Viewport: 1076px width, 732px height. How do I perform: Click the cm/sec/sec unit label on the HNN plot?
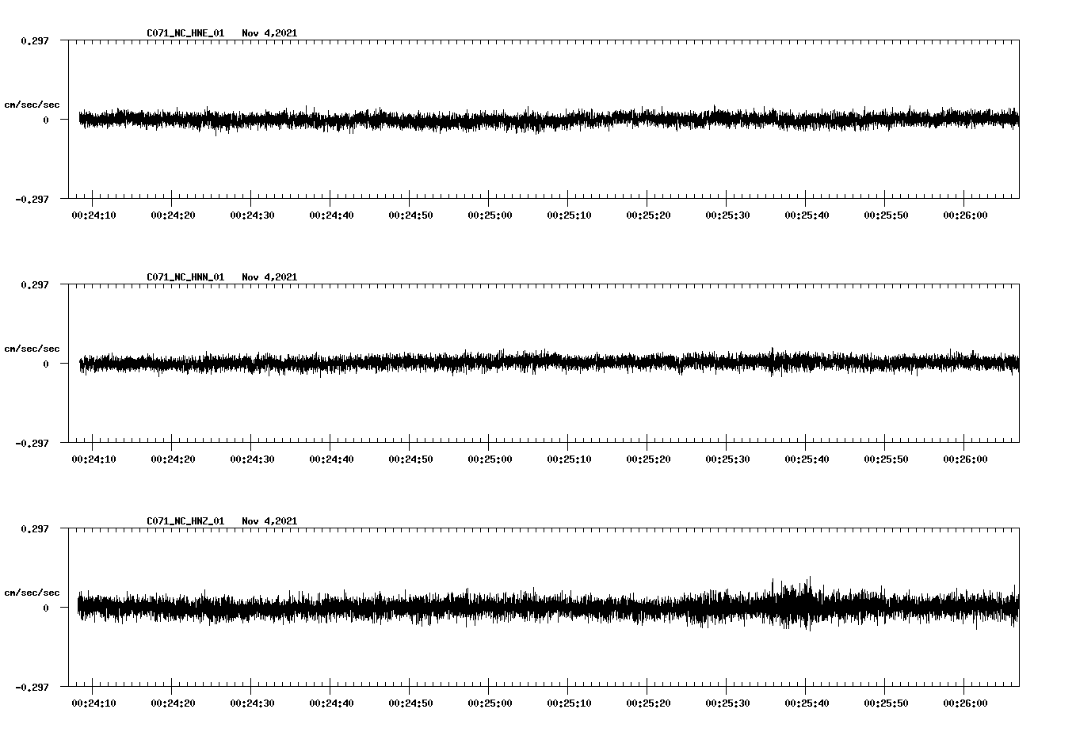click(x=32, y=349)
